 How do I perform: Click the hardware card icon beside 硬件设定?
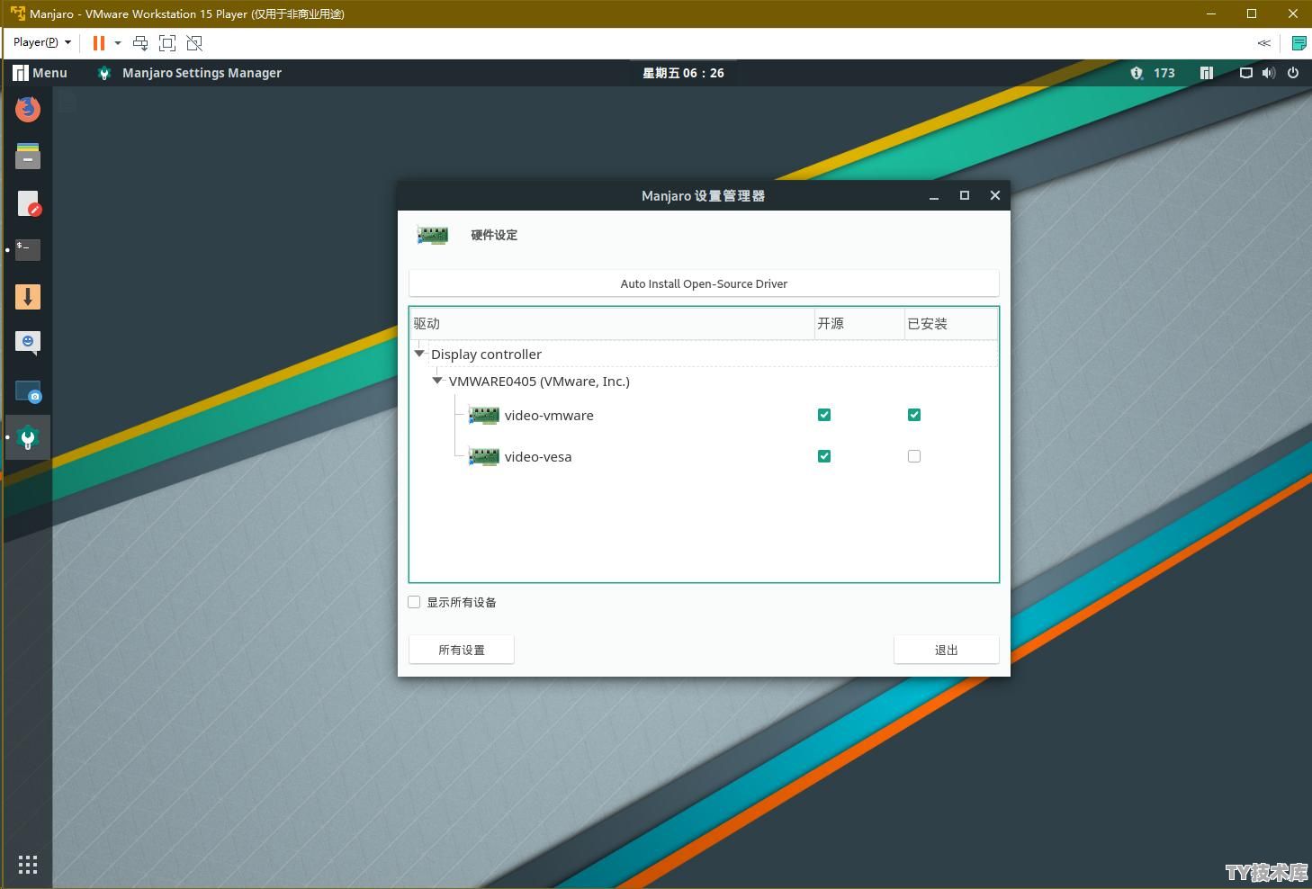coord(433,235)
